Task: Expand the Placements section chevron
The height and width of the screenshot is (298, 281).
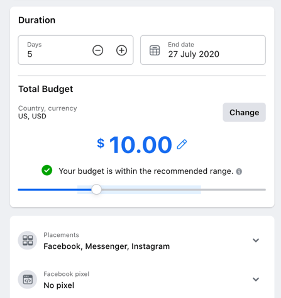Action: [x=256, y=240]
